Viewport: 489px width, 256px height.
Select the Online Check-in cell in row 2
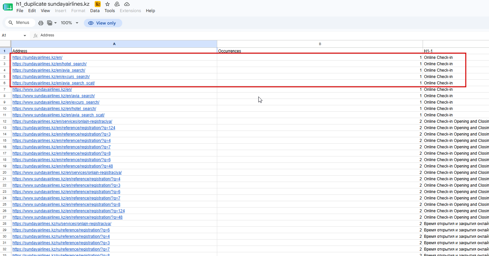coord(456,58)
